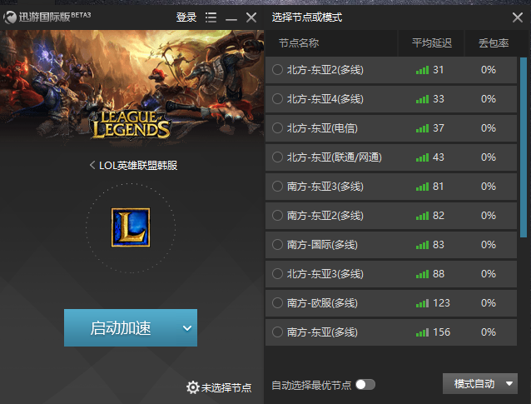Click signal bars icon for latency 82
This screenshot has width=531, height=404.
coord(422,216)
